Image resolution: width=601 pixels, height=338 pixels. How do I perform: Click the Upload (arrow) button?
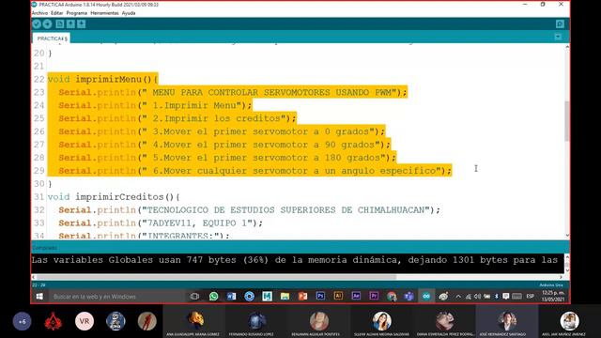47,24
